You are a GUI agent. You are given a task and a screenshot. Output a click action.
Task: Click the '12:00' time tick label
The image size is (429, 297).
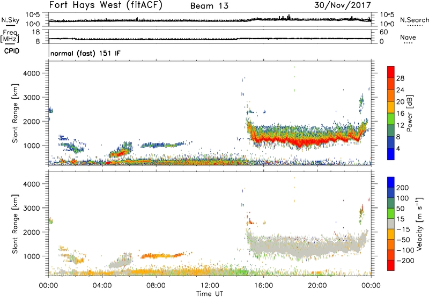point(210,286)
